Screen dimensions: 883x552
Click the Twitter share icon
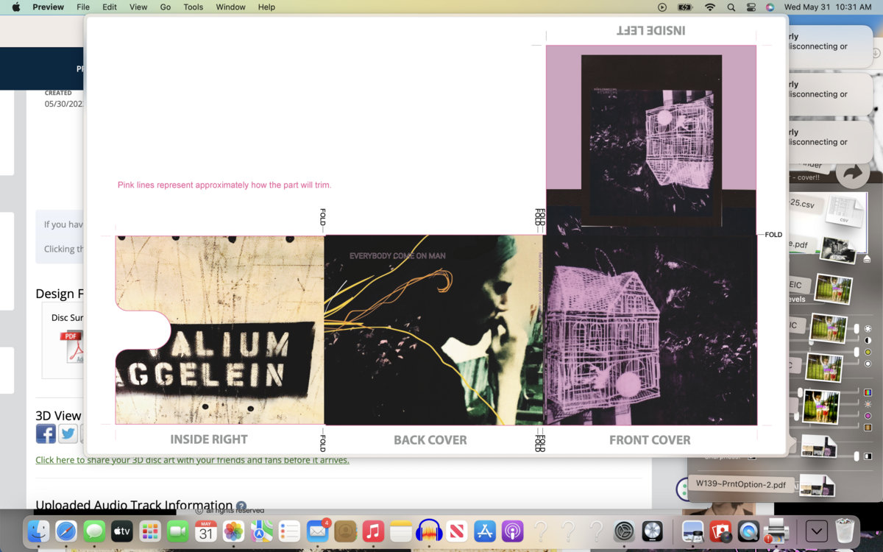(68, 434)
